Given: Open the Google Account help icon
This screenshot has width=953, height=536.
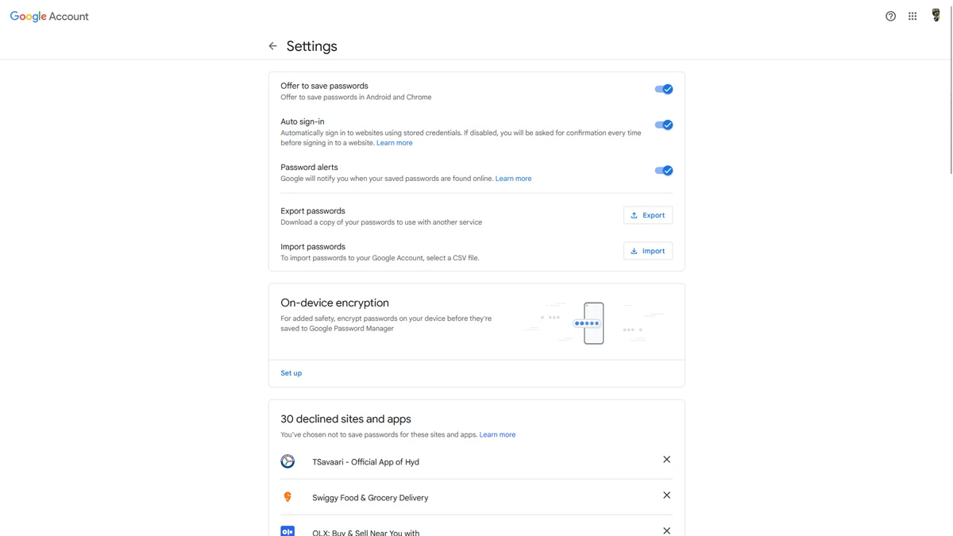Looking at the screenshot, I should pyautogui.click(x=890, y=16).
